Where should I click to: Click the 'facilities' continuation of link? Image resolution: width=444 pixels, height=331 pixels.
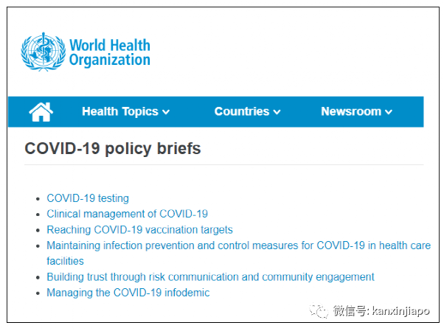click(65, 261)
